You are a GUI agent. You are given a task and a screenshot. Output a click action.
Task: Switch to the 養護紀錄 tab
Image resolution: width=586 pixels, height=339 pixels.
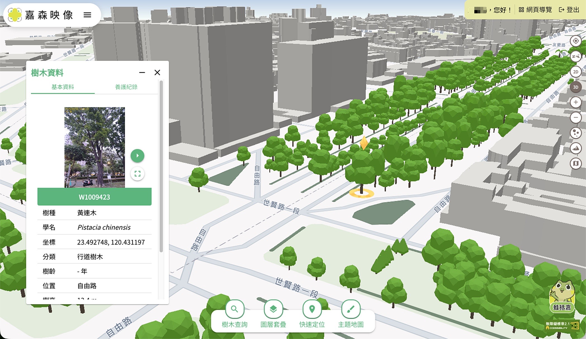(x=126, y=87)
